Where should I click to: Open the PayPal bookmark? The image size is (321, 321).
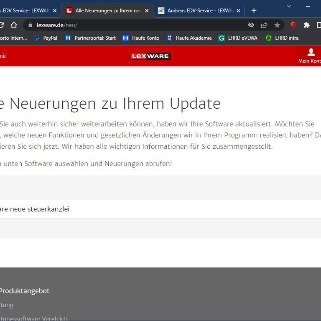46,38
